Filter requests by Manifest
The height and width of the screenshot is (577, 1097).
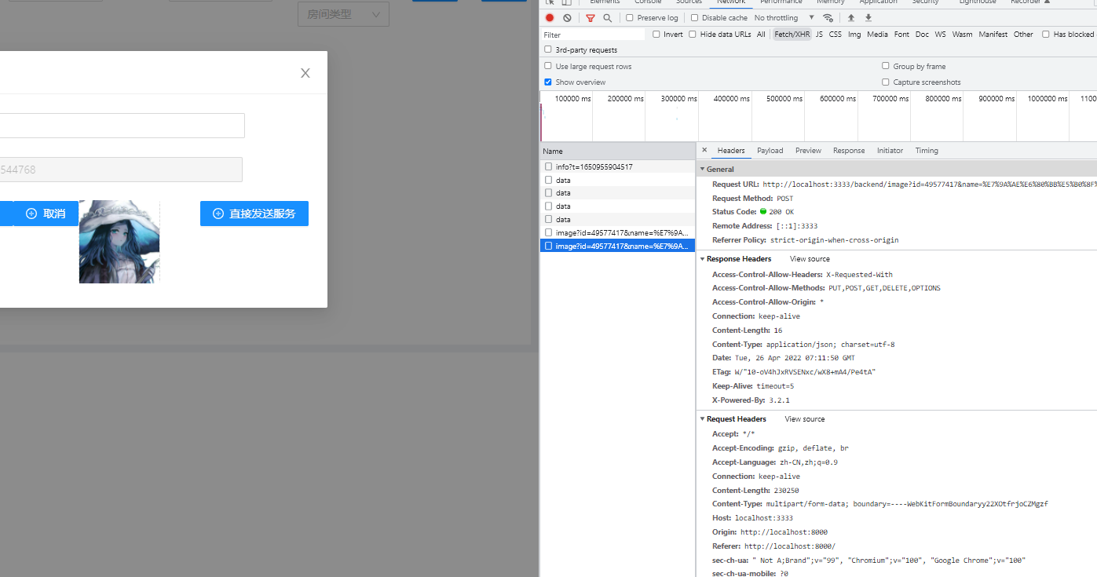click(x=993, y=35)
